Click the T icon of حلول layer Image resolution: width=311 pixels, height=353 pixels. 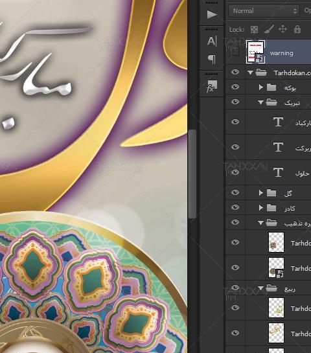click(278, 172)
